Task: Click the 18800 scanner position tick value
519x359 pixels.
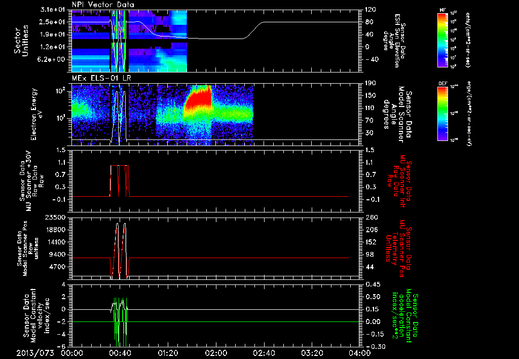Action: tap(56, 230)
